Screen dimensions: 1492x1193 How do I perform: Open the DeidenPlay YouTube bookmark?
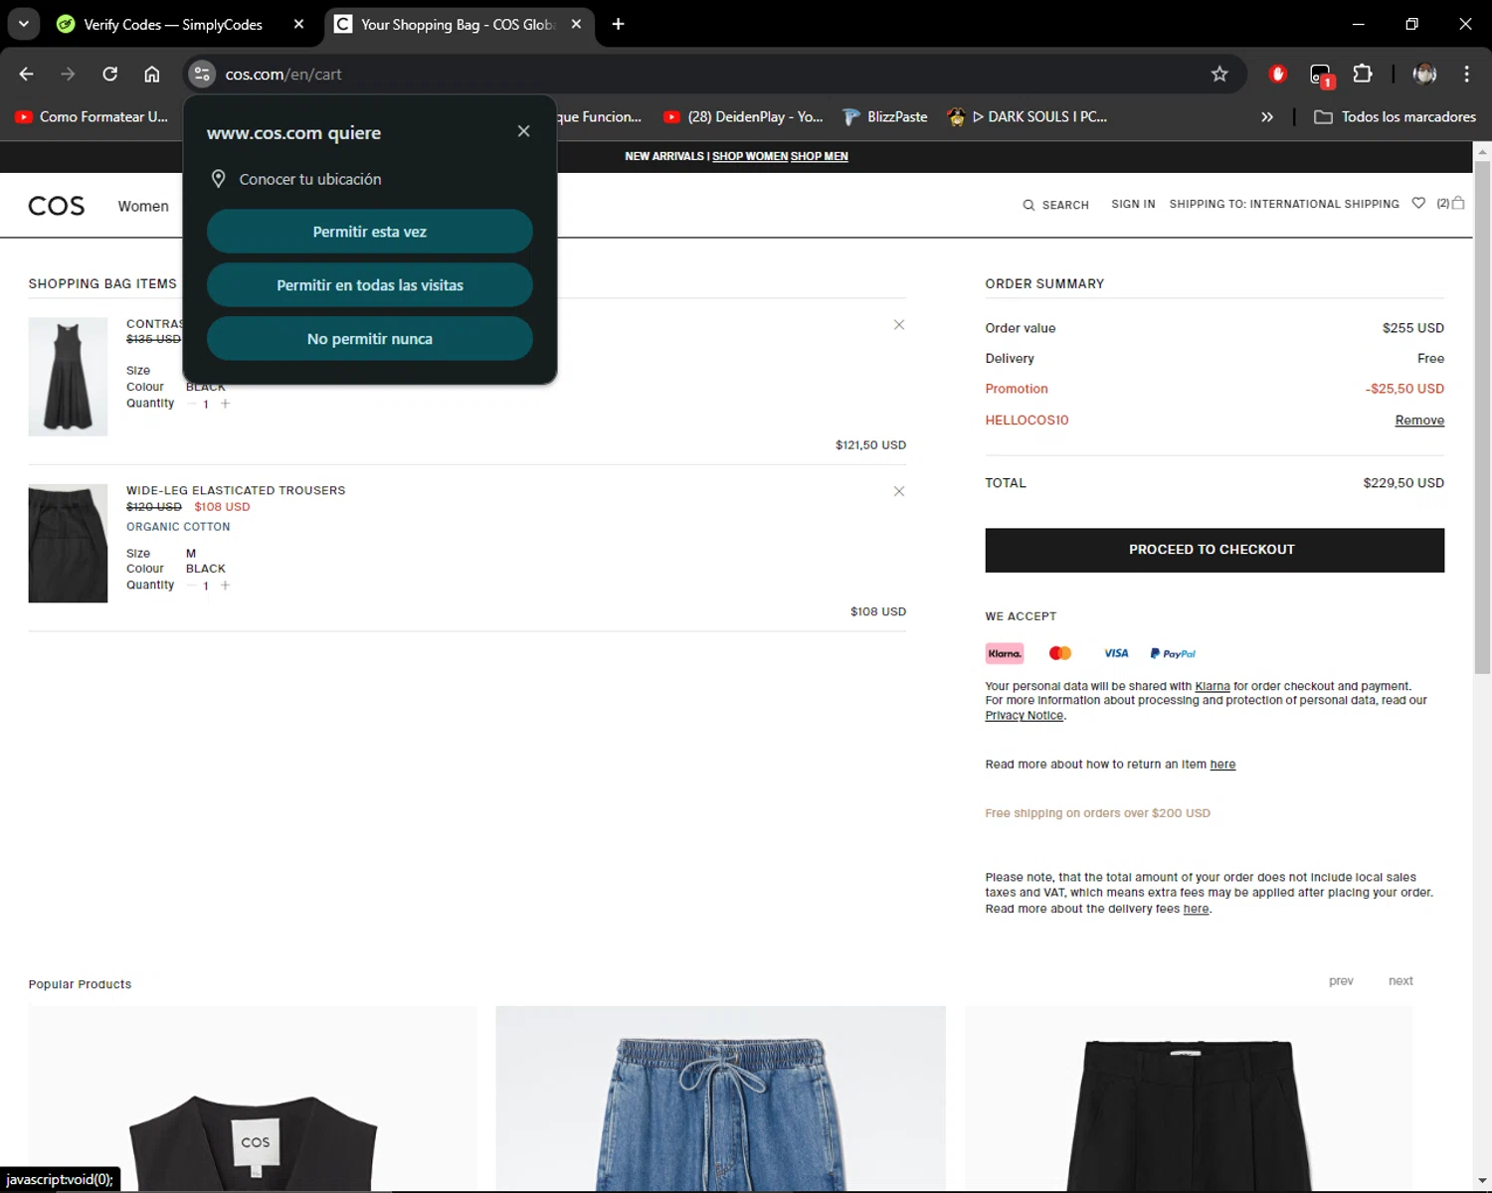[744, 116]
